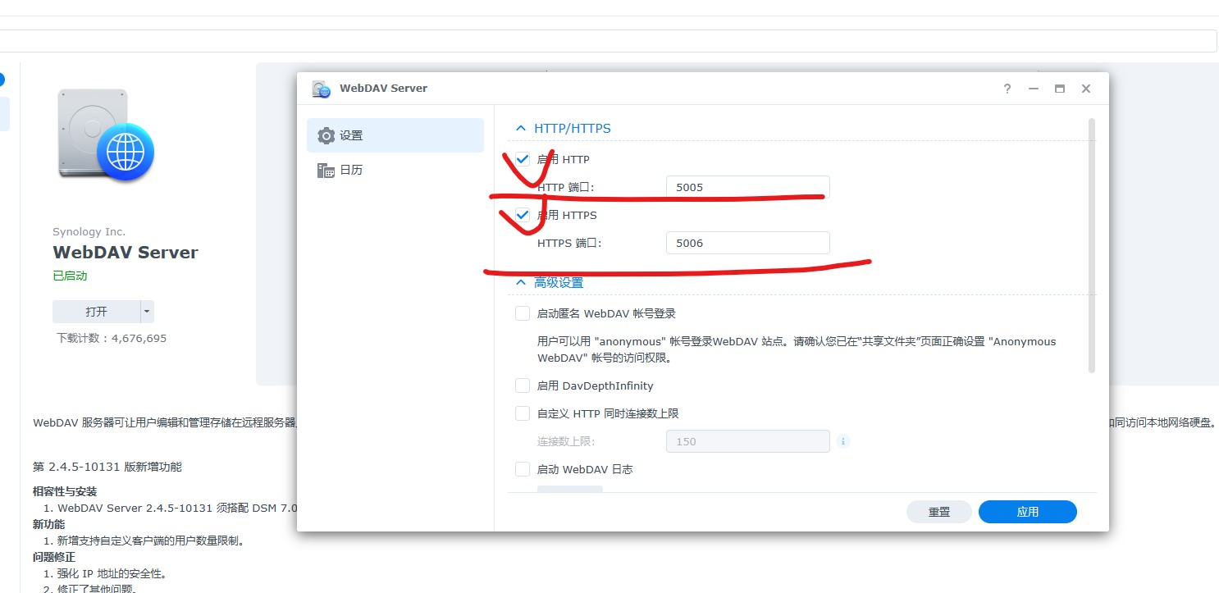Click the 问题修正 heading
The height and width of the screenshot is (593, 1219).
[54, 557]
